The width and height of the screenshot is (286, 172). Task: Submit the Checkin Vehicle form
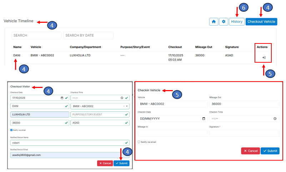pos(270,151)
